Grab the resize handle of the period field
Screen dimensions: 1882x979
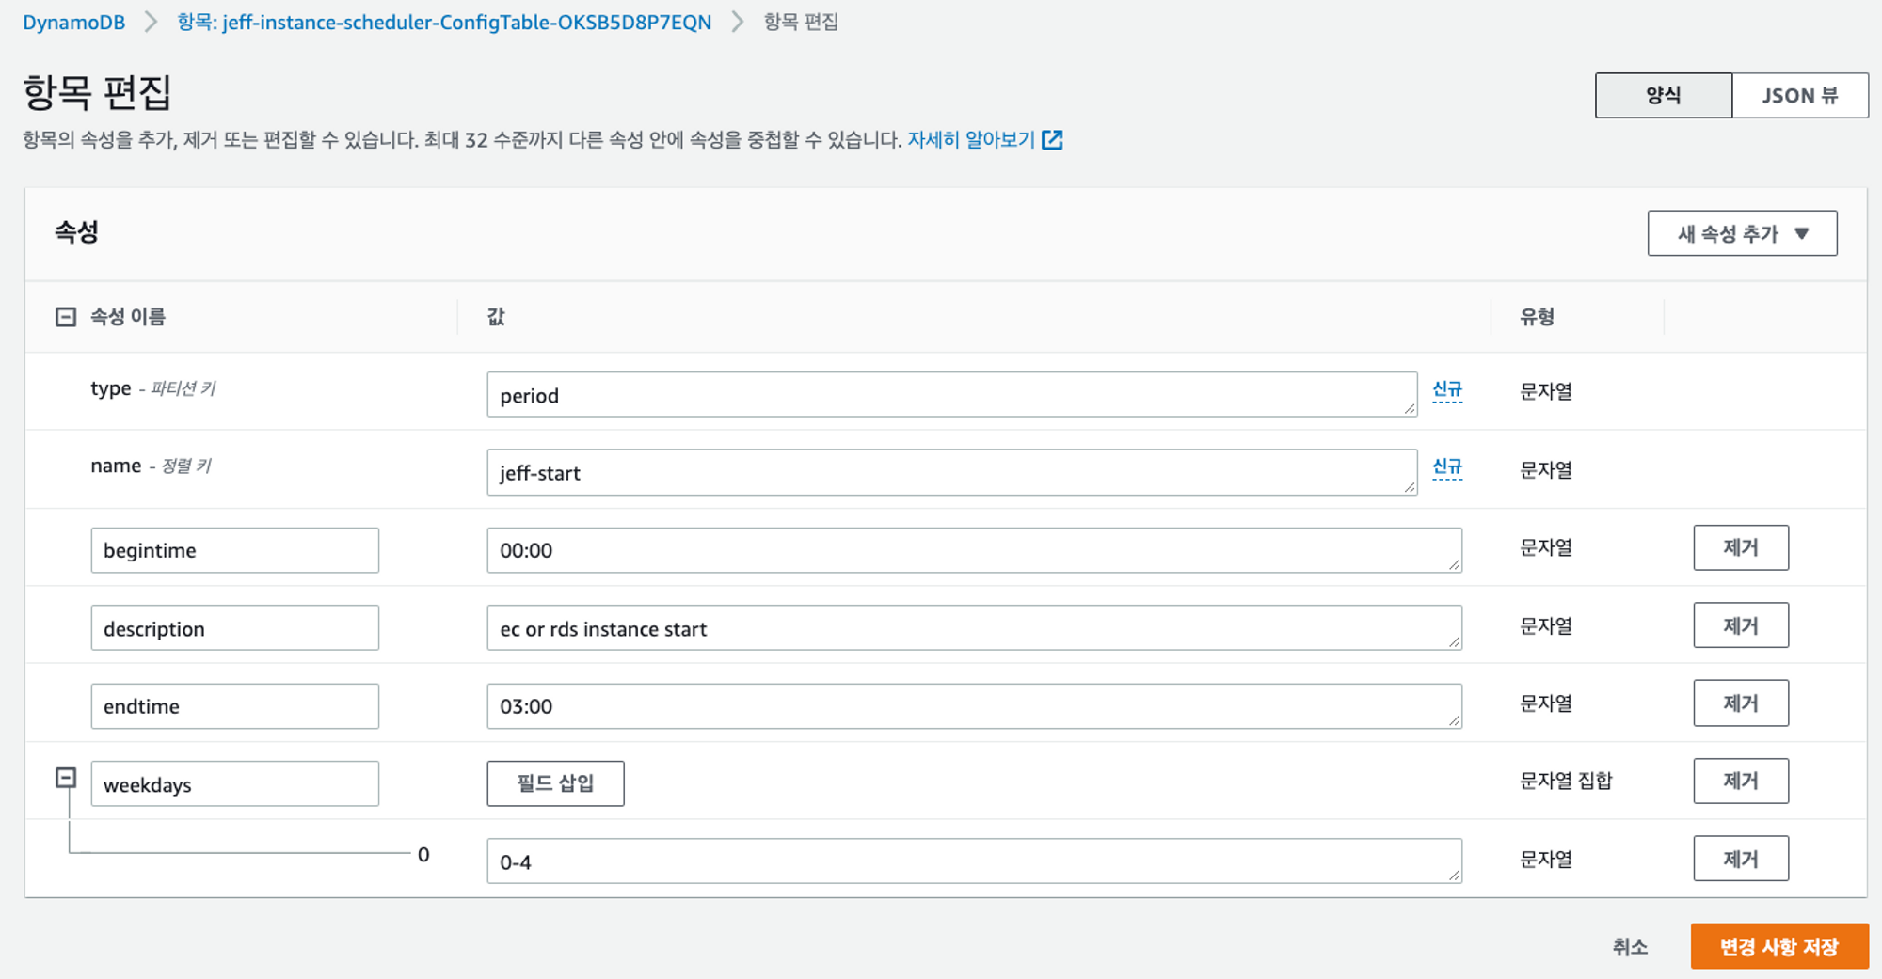(x=1409, y=408)
